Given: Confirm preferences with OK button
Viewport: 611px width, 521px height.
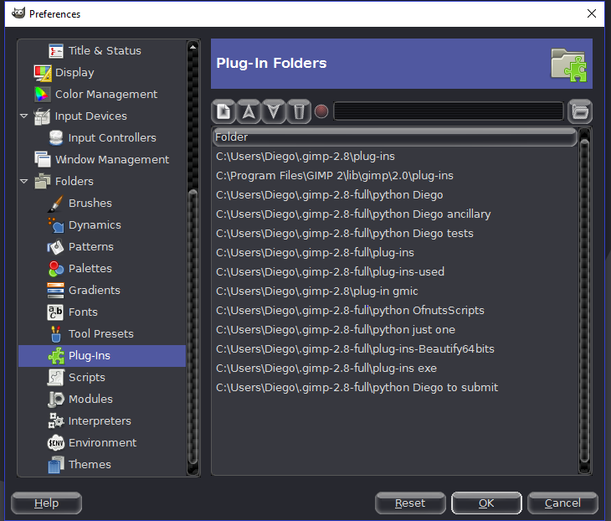Looking at the screenshot, I should click(486, 503).
